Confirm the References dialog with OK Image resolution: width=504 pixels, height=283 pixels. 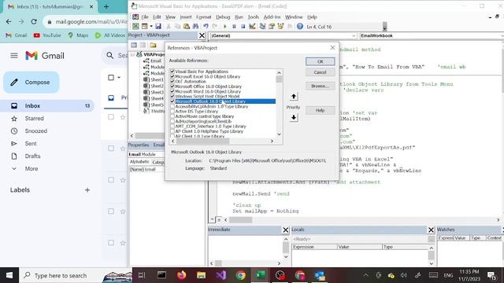321,61
